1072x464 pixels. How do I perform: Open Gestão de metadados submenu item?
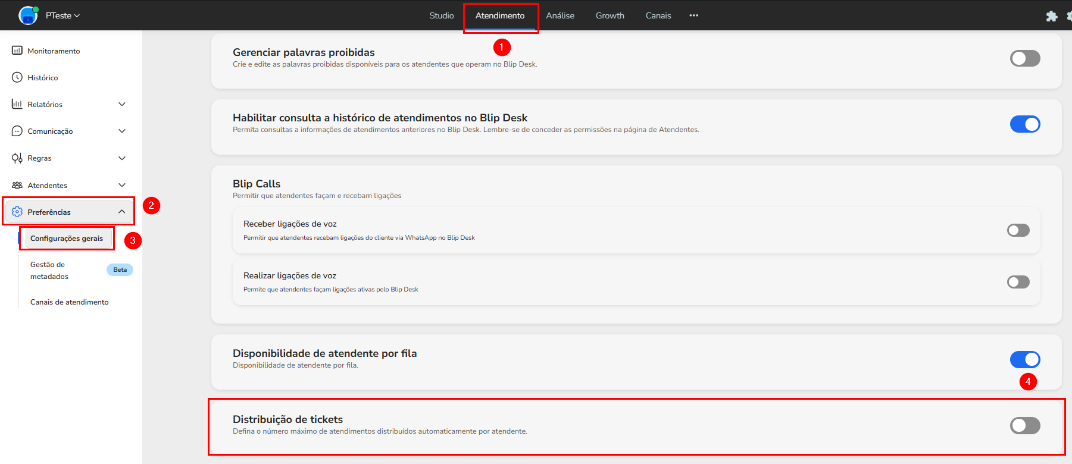(49, 271)
